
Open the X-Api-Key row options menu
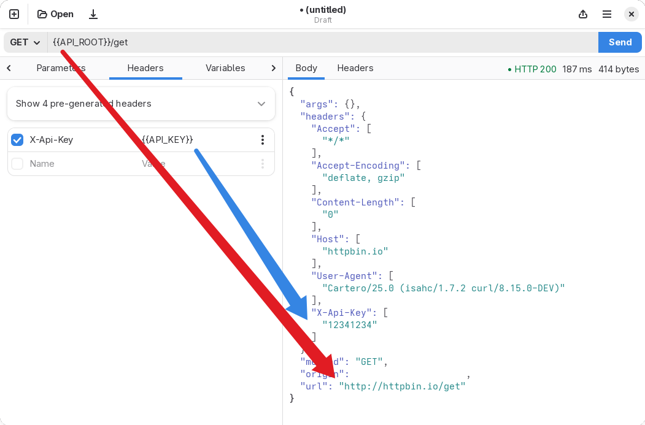tap(263, 139)
